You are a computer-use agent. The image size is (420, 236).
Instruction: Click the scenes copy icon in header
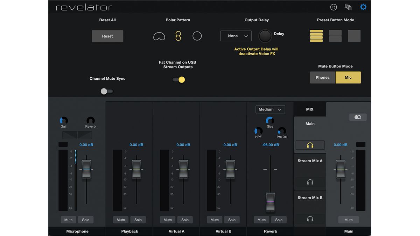coord(348,7)
